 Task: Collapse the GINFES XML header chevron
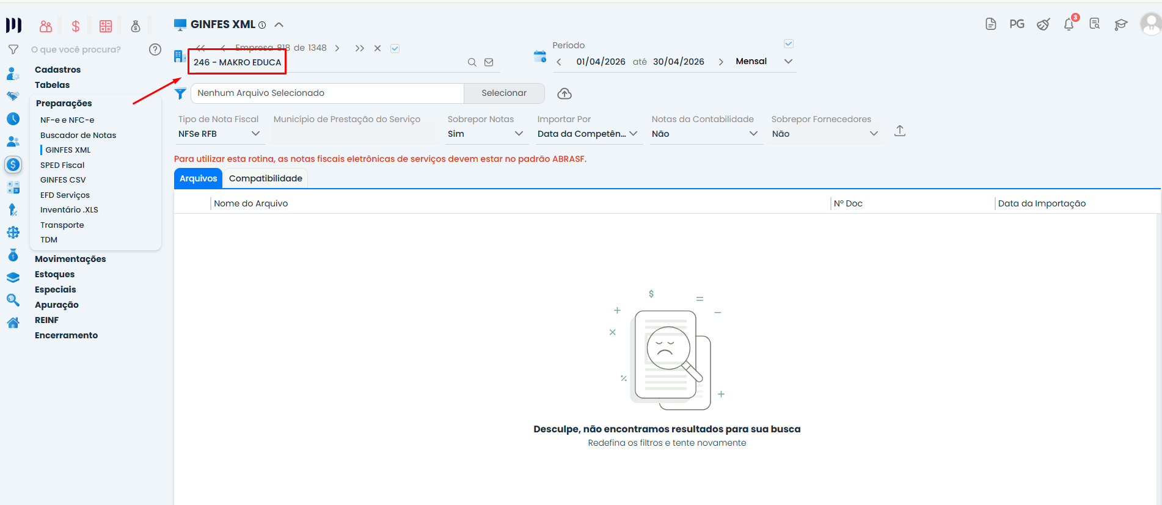coord(279,25)
